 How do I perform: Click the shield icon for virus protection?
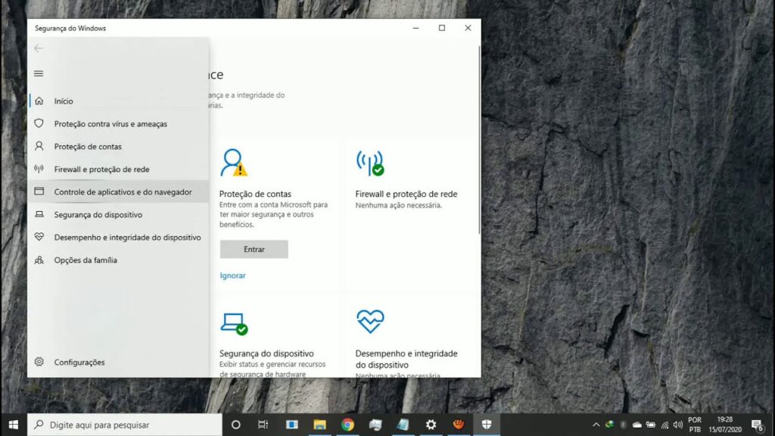pos(39,123)
